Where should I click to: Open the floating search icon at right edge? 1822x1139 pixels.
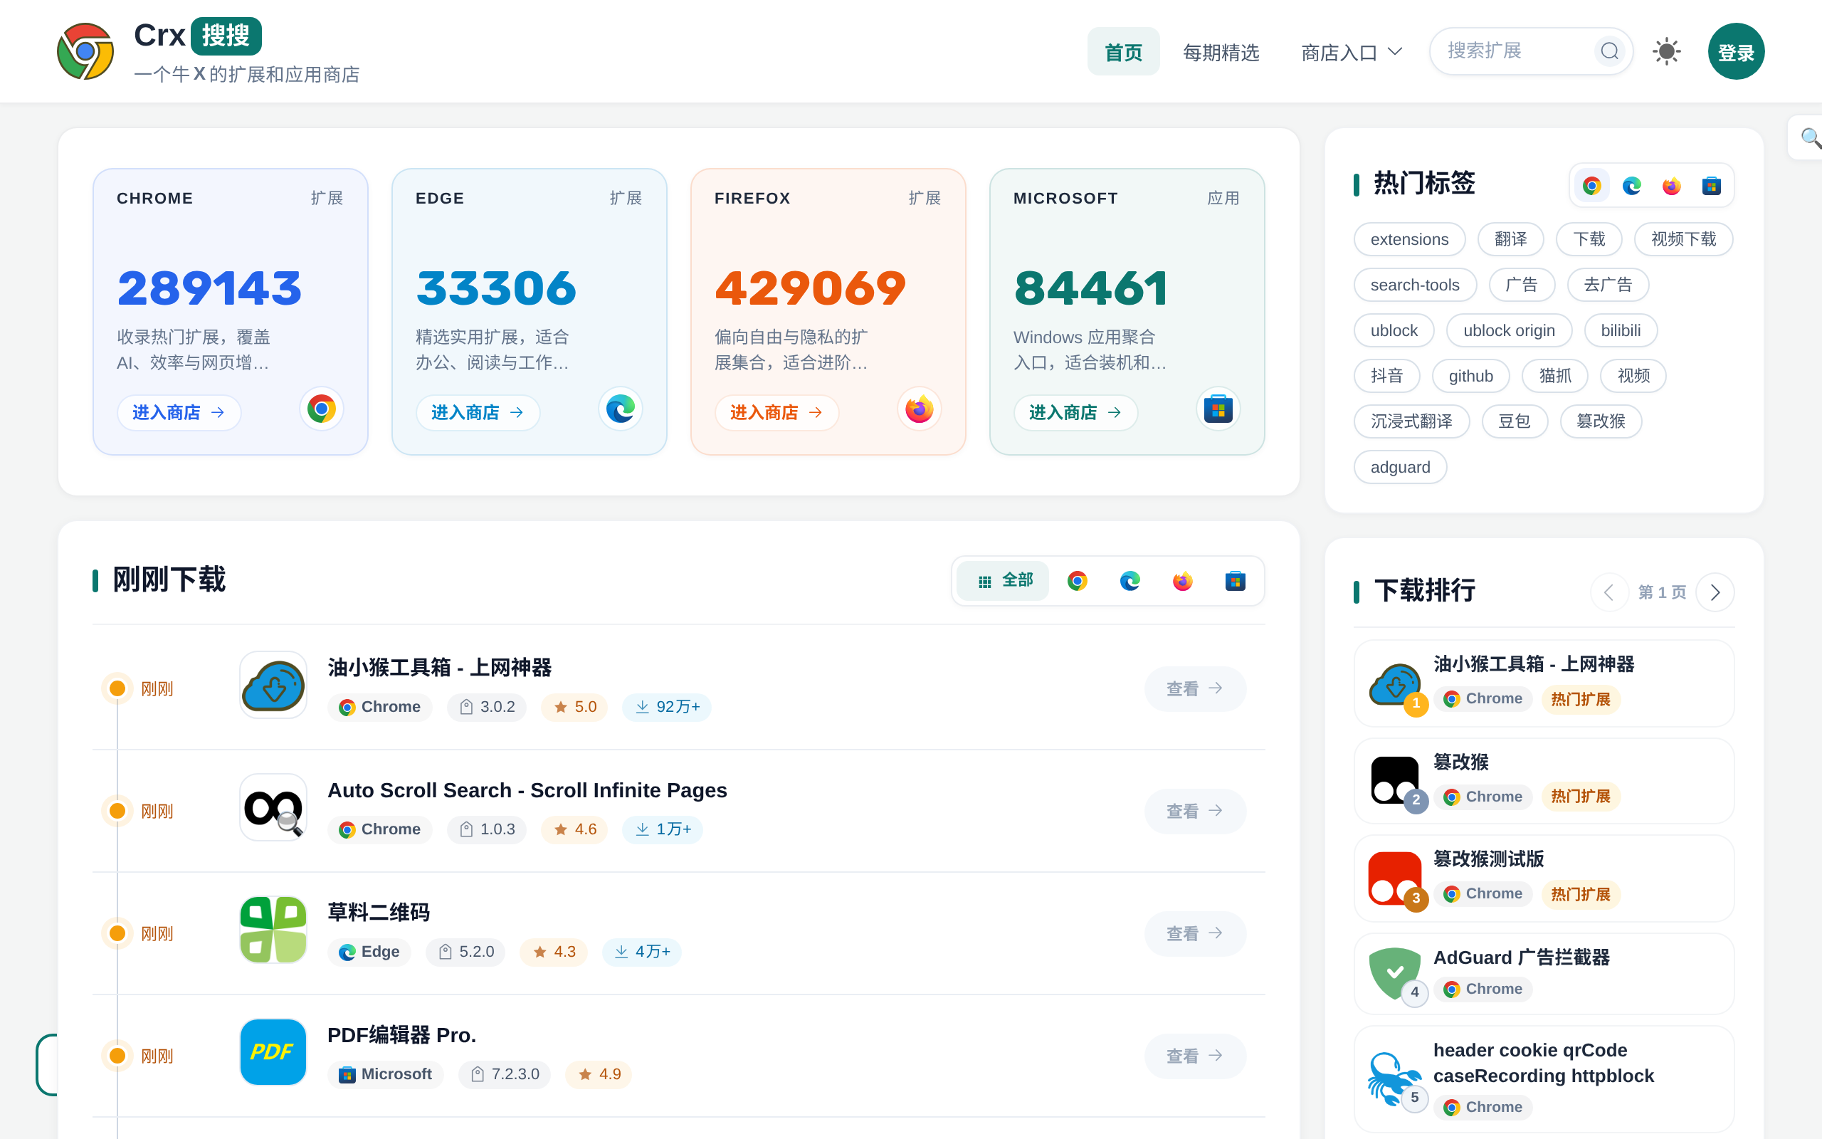[1810, 138]
